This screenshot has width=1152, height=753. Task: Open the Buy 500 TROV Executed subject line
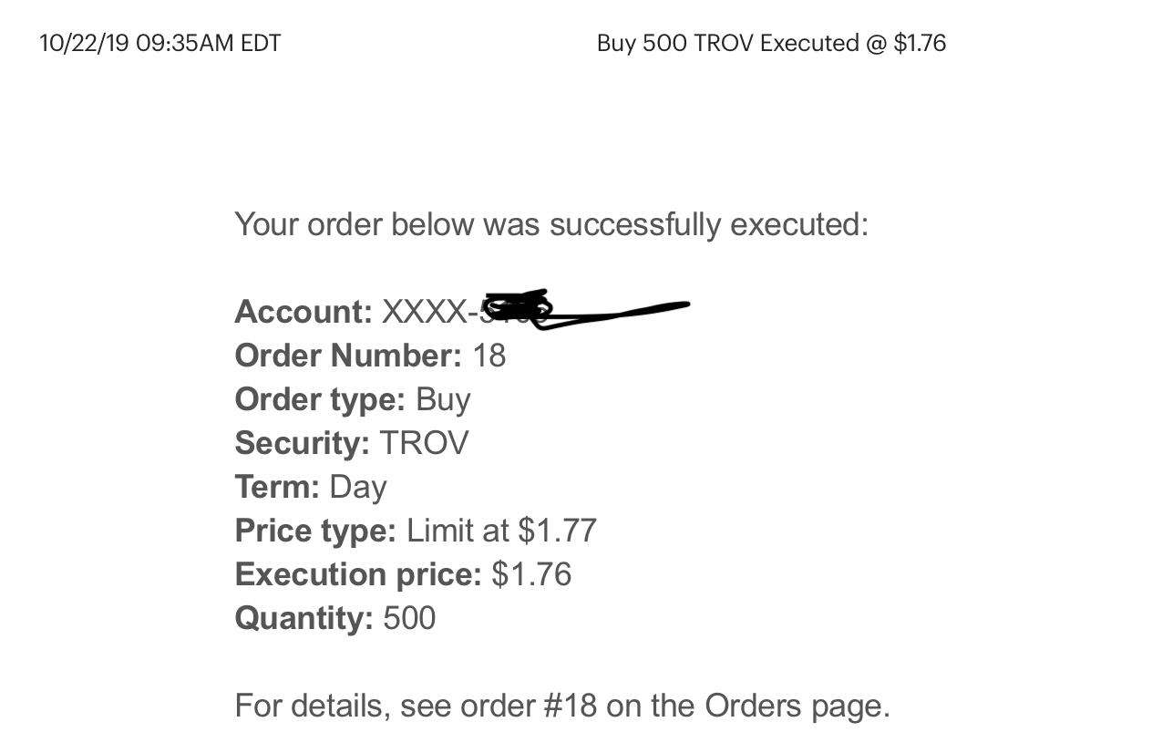[771, 43]
